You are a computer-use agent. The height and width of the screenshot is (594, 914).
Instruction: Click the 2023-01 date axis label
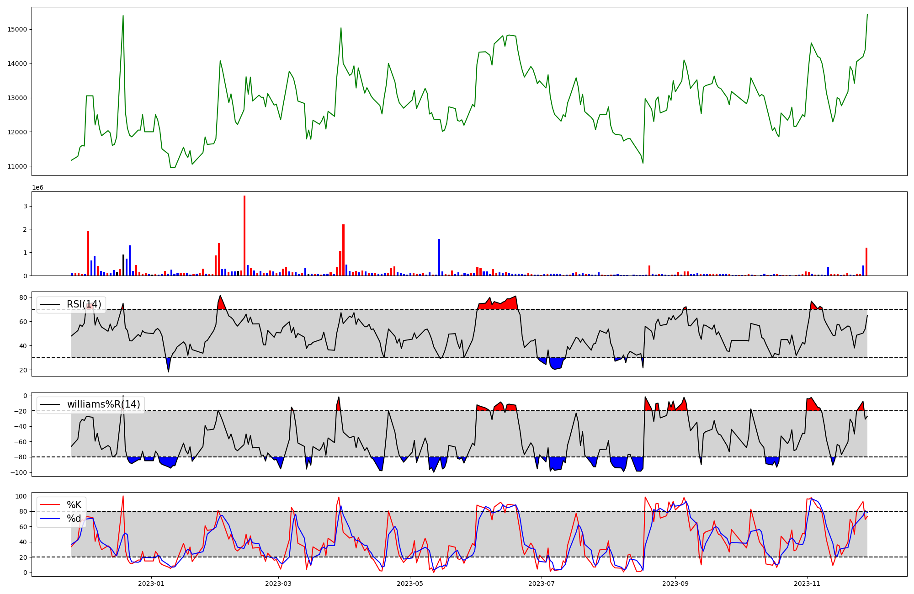coord(151,583)
